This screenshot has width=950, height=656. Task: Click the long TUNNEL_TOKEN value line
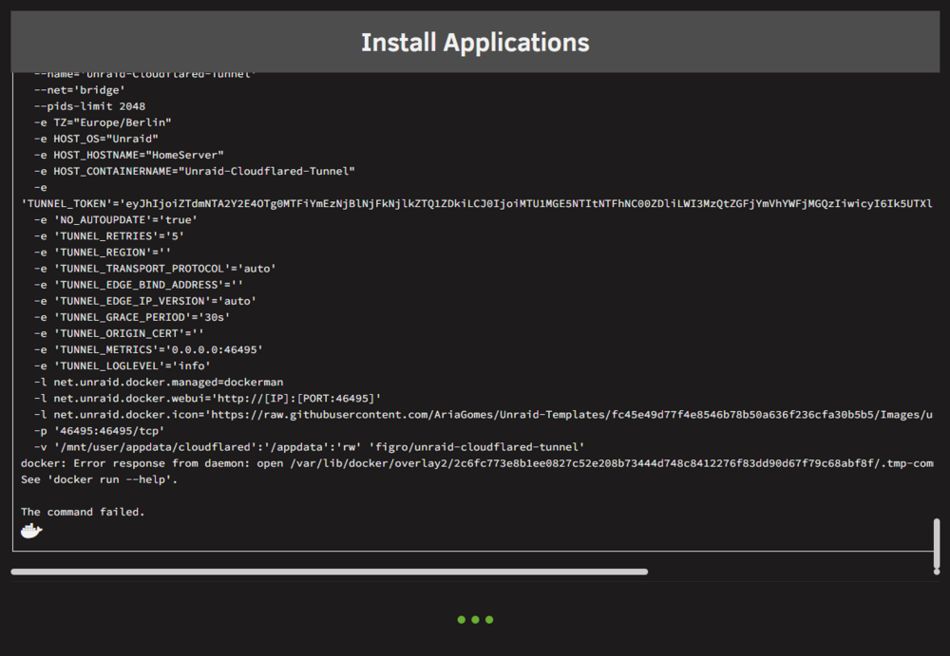point(477,203)
